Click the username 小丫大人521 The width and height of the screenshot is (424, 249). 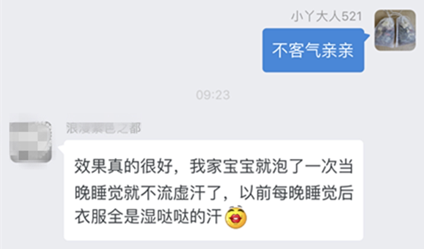pos(326,17)
